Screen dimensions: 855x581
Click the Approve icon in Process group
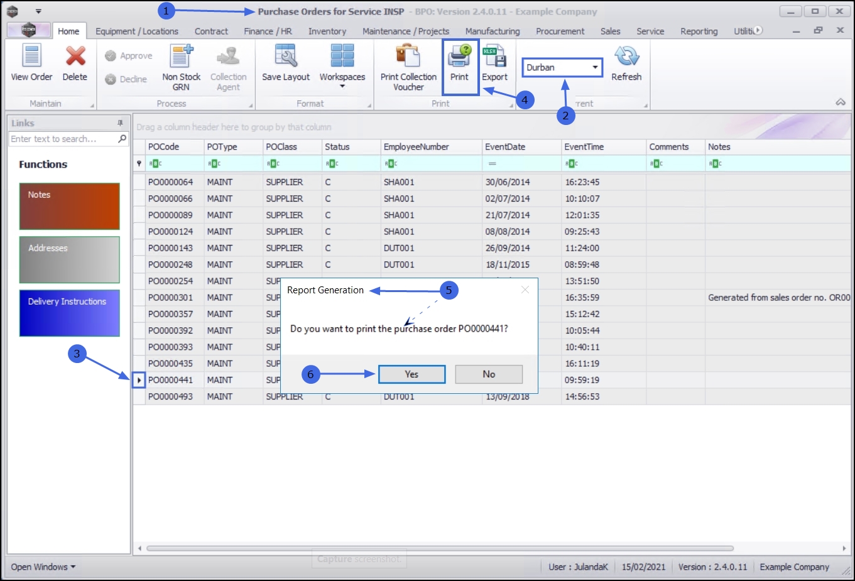(x=128, y=56)
